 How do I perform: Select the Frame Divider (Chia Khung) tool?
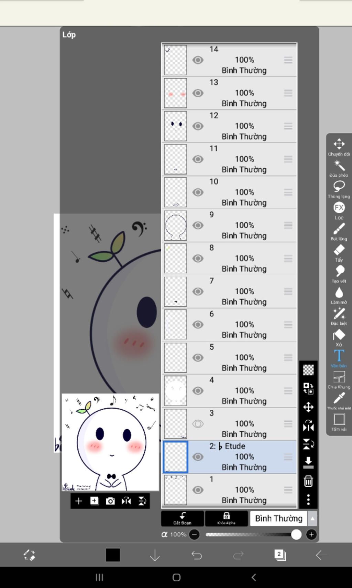tap(339, 380)
